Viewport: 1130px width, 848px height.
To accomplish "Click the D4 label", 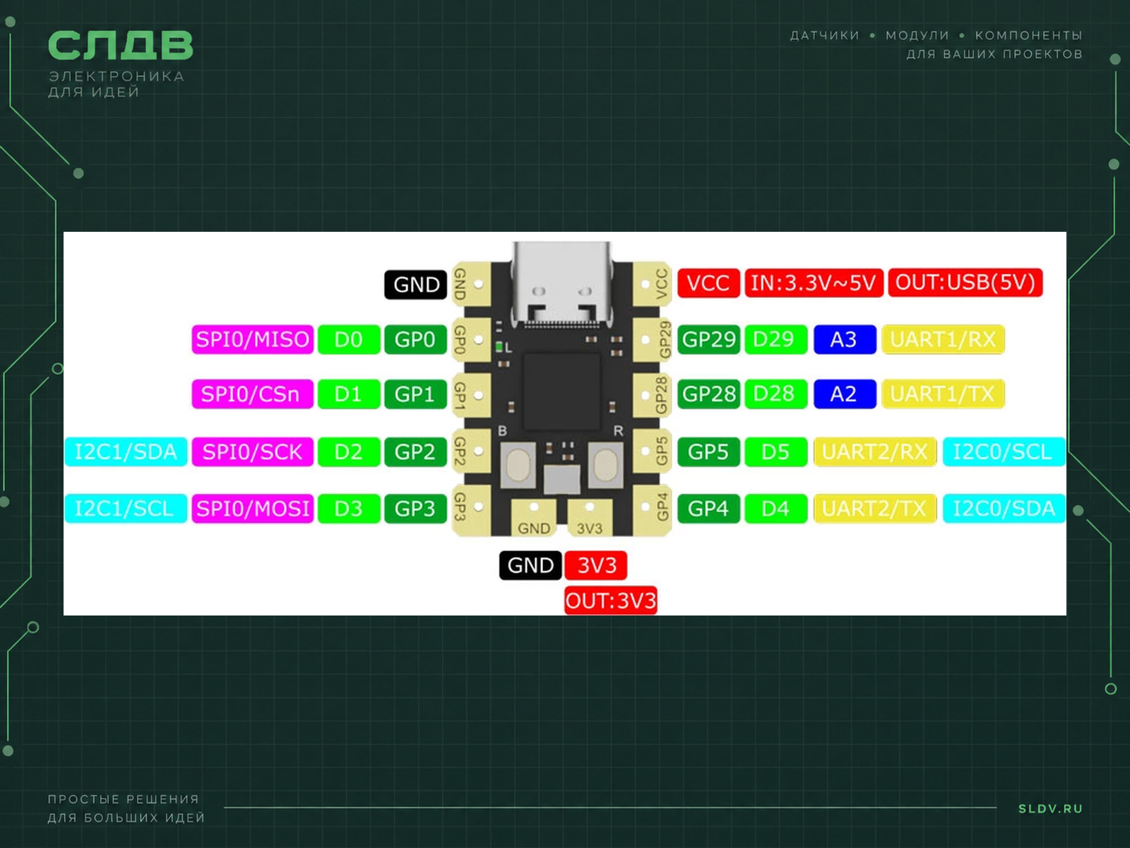I will [775, 508].
